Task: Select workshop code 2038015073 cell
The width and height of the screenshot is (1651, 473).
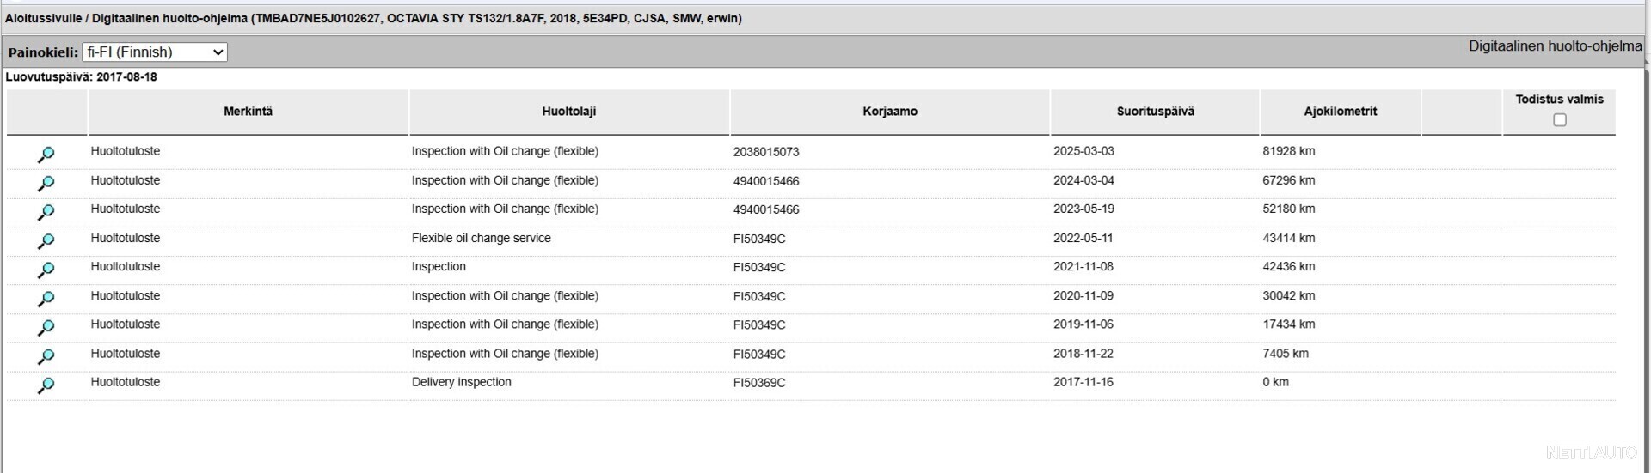Action: click(x=766, y=152)
